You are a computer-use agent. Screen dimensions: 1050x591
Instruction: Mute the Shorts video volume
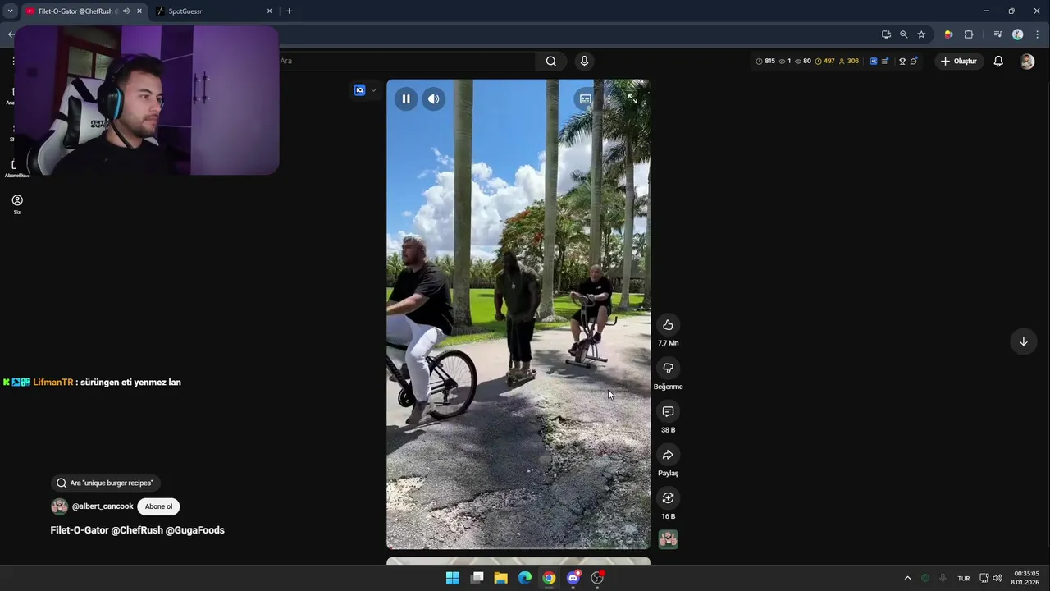[434, 99]
